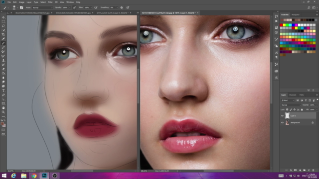Toggle lock transparent pixels
The image size is (319, 179).
click(287, 109)
